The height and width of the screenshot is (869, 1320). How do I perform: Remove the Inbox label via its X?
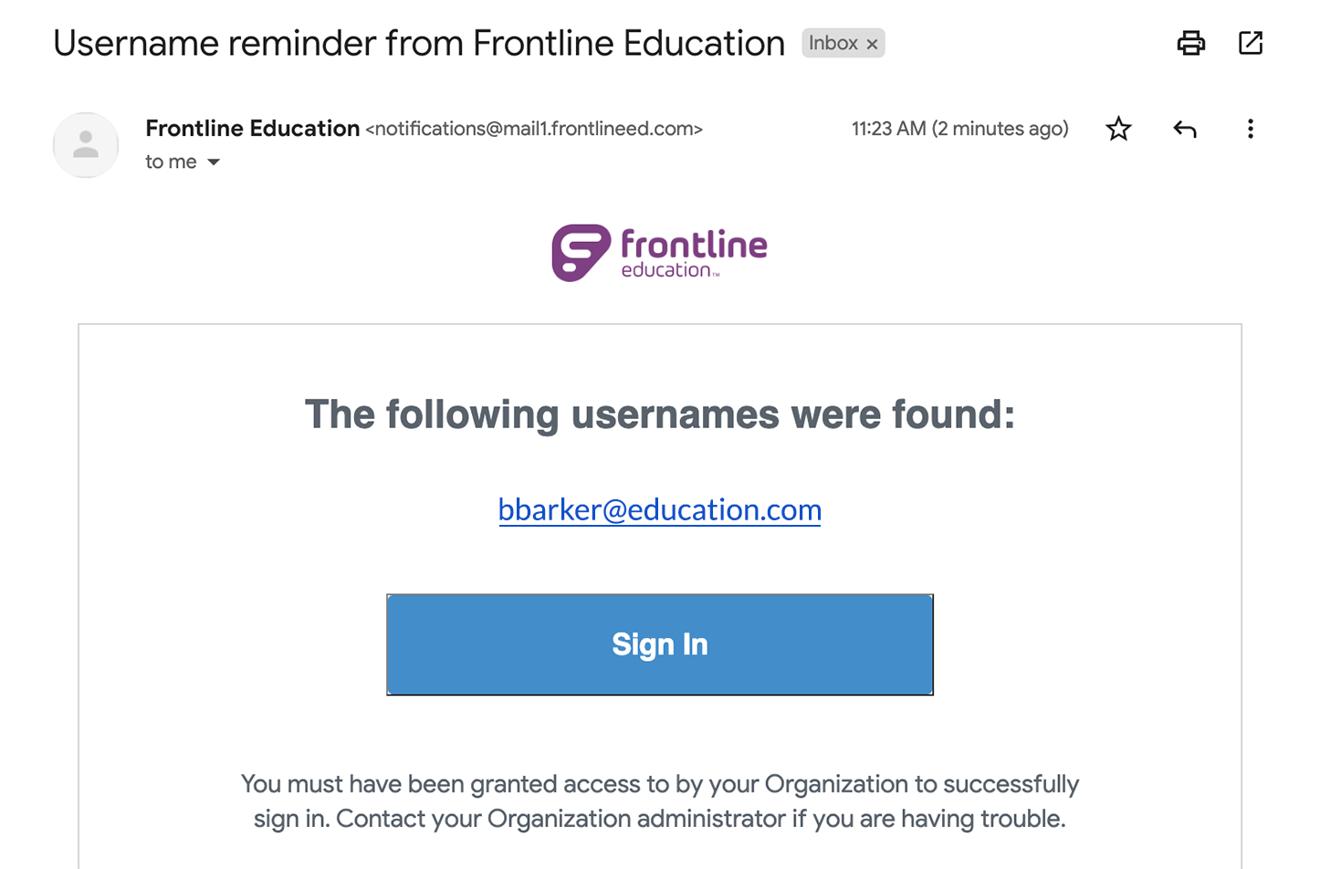(x=872, y=44)
